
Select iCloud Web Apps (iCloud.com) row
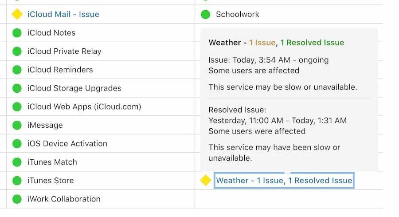click(84, 107)
